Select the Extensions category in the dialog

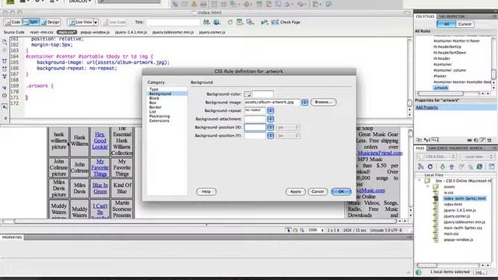tap(159, 121)
